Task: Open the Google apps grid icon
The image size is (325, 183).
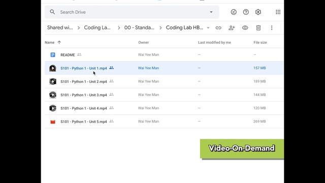Action: click(278, 12)
